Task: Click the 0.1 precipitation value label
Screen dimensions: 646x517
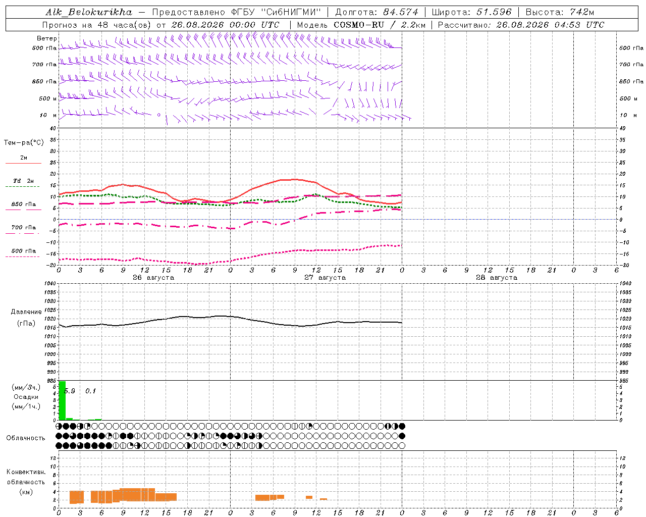Action: tap(90, 391)
